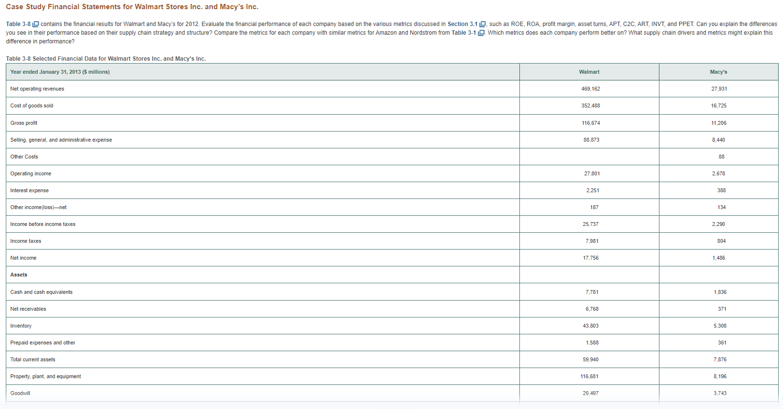Viewport: 783px width, 409px height.
Task: Click the case study title heading
Action: tap(132, 7)
